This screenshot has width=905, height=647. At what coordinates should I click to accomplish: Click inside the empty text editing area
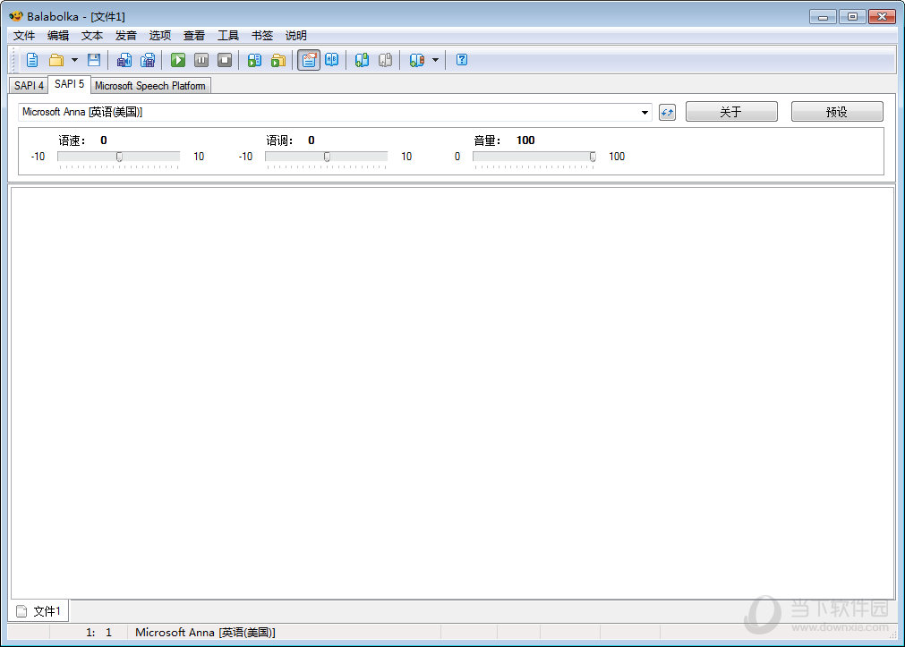tap(453, 393)
